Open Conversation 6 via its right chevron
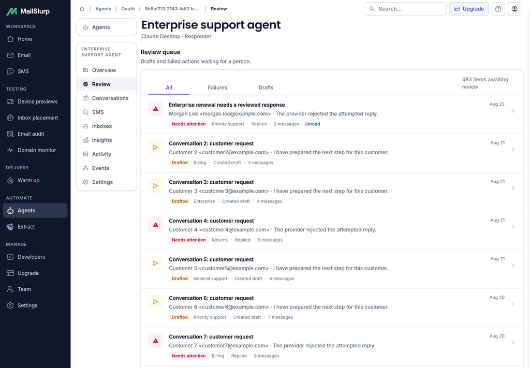Image resolution: width=530 pixels, height=368 pixels. pyautogui.click(x=513, y=304)
